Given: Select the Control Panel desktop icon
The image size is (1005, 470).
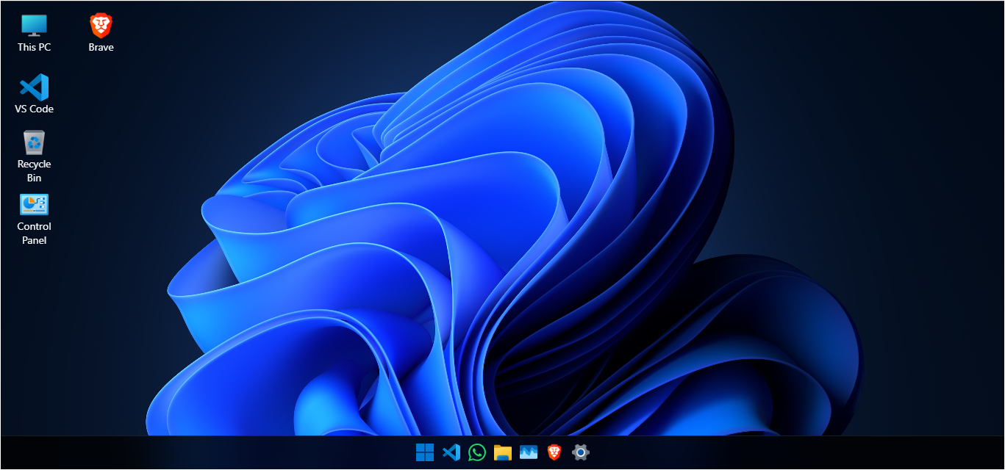Looking at the screenshot, I should click(x=34, y=205).
